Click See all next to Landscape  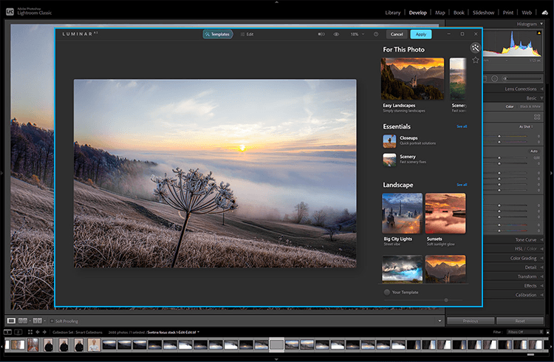tap(462, 185)
